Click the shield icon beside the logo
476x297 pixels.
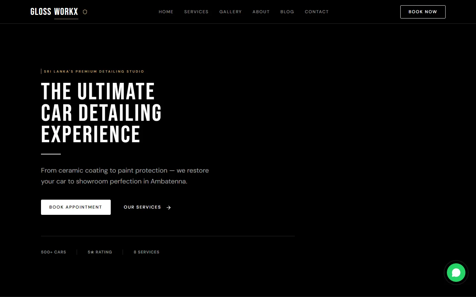coord(85,12)
